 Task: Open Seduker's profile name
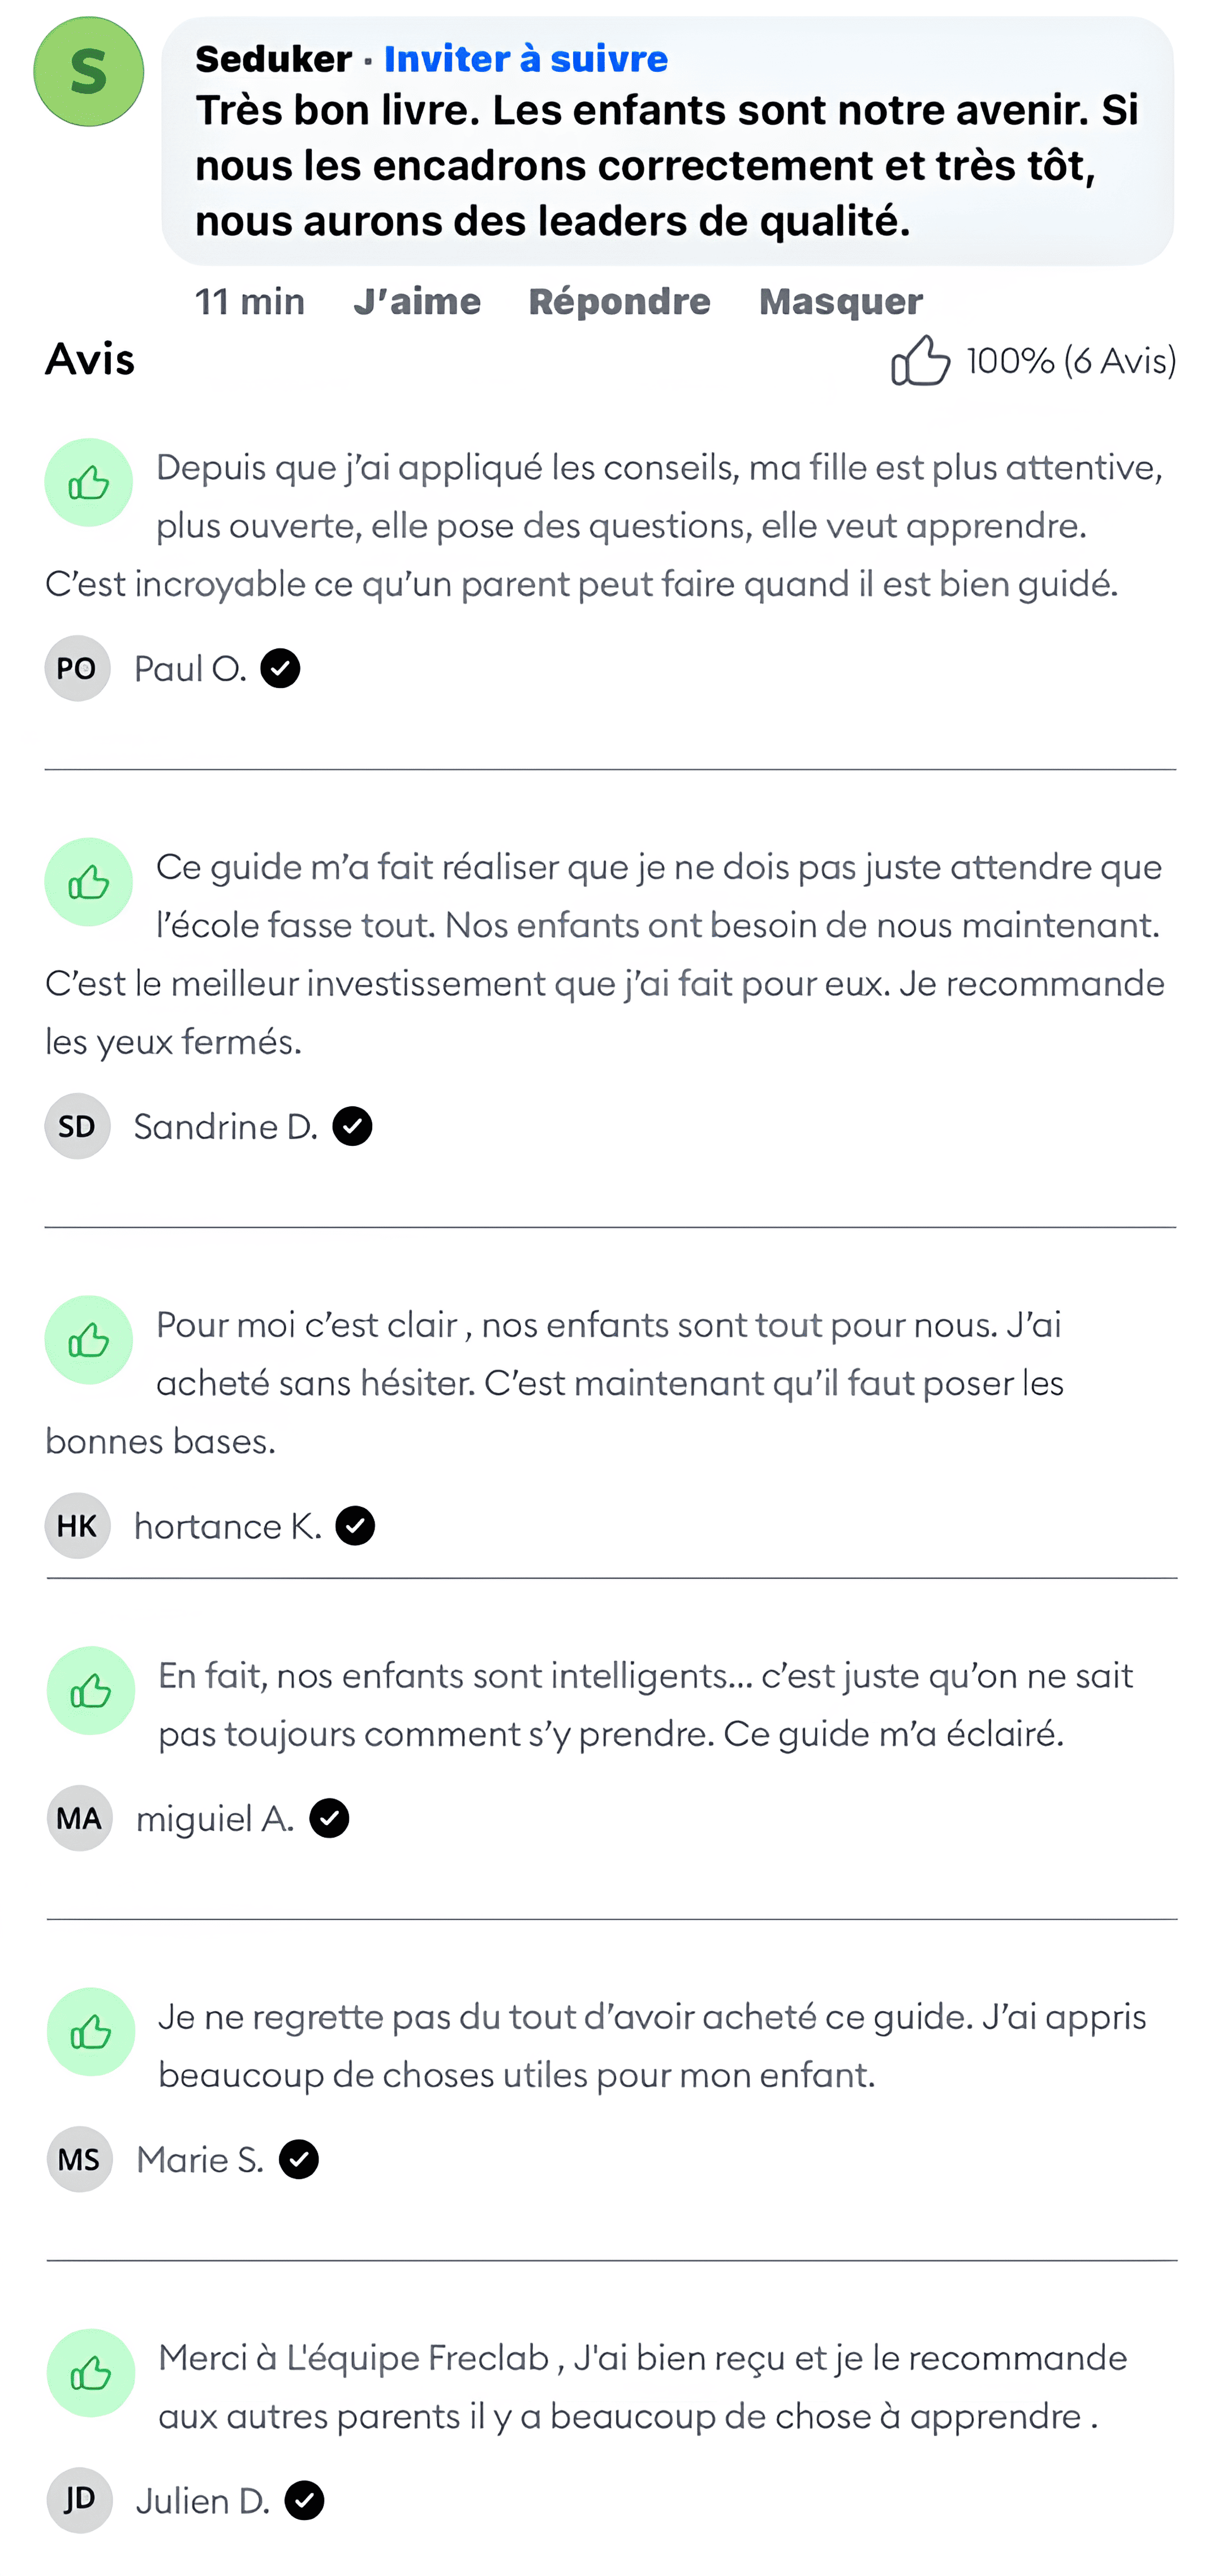click(x=273, y=59)
